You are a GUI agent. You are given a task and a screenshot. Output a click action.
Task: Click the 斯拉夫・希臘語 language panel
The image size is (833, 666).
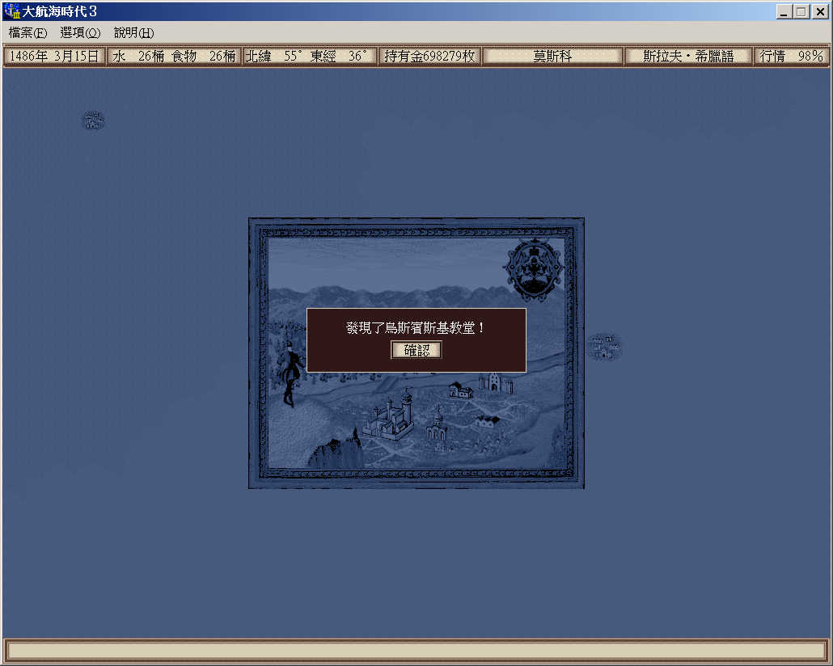687,57
